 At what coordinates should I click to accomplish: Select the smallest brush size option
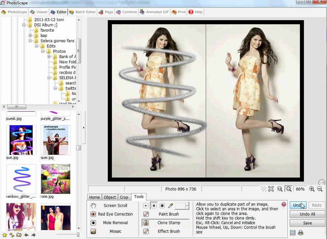(146, 206)
